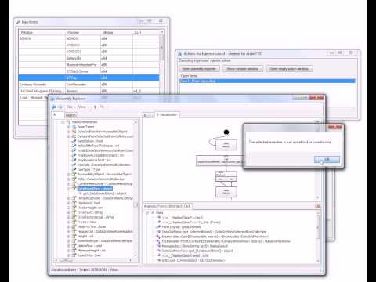Click the field icon beside Form1::grid entry

coord(158,227)
